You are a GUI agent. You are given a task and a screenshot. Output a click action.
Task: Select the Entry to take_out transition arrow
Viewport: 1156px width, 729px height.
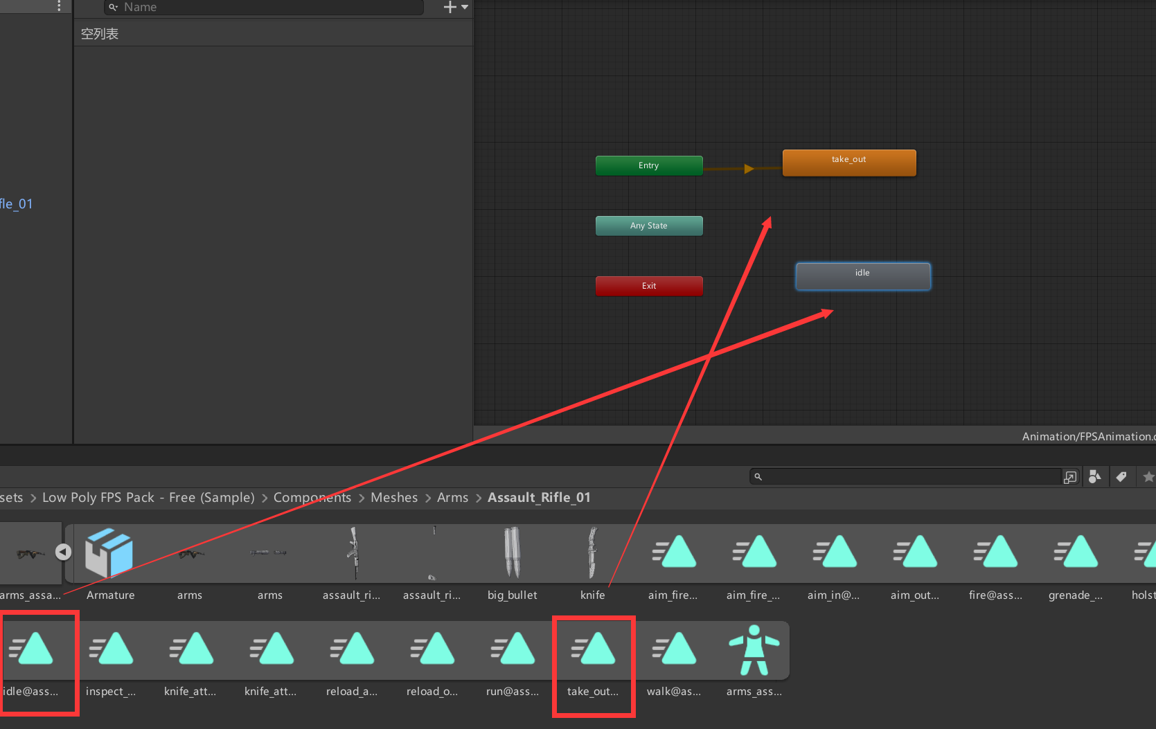(x=748, y=168)
